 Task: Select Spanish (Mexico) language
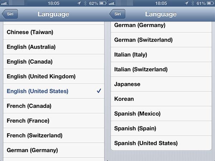pos(161,114)
